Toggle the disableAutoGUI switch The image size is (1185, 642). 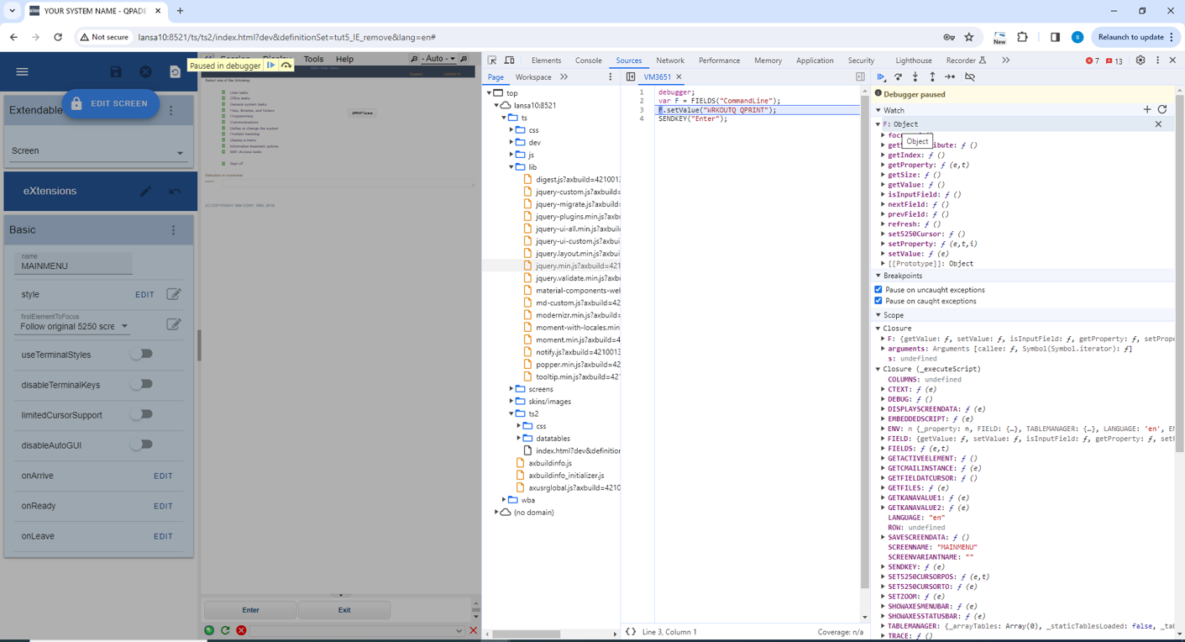coord(142,445)
